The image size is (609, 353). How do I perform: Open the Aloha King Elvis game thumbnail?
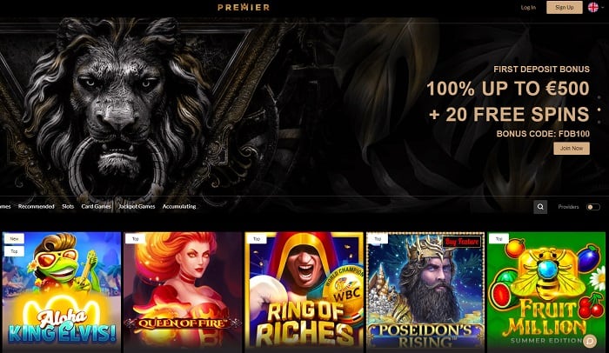(62, 292)
